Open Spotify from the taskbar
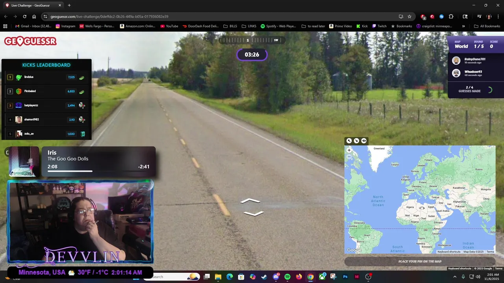 [287, 277]
